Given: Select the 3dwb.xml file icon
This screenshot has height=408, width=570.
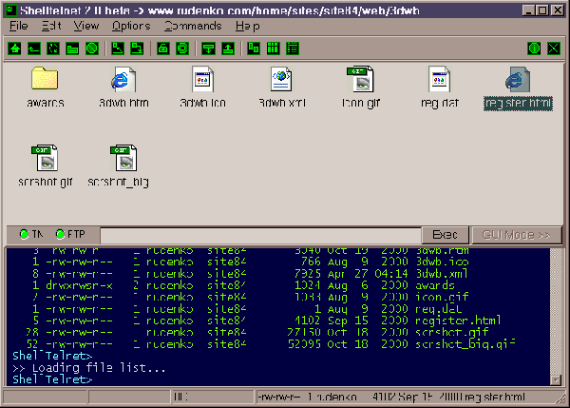Looking at the screenshot, I should pos(280,79).
